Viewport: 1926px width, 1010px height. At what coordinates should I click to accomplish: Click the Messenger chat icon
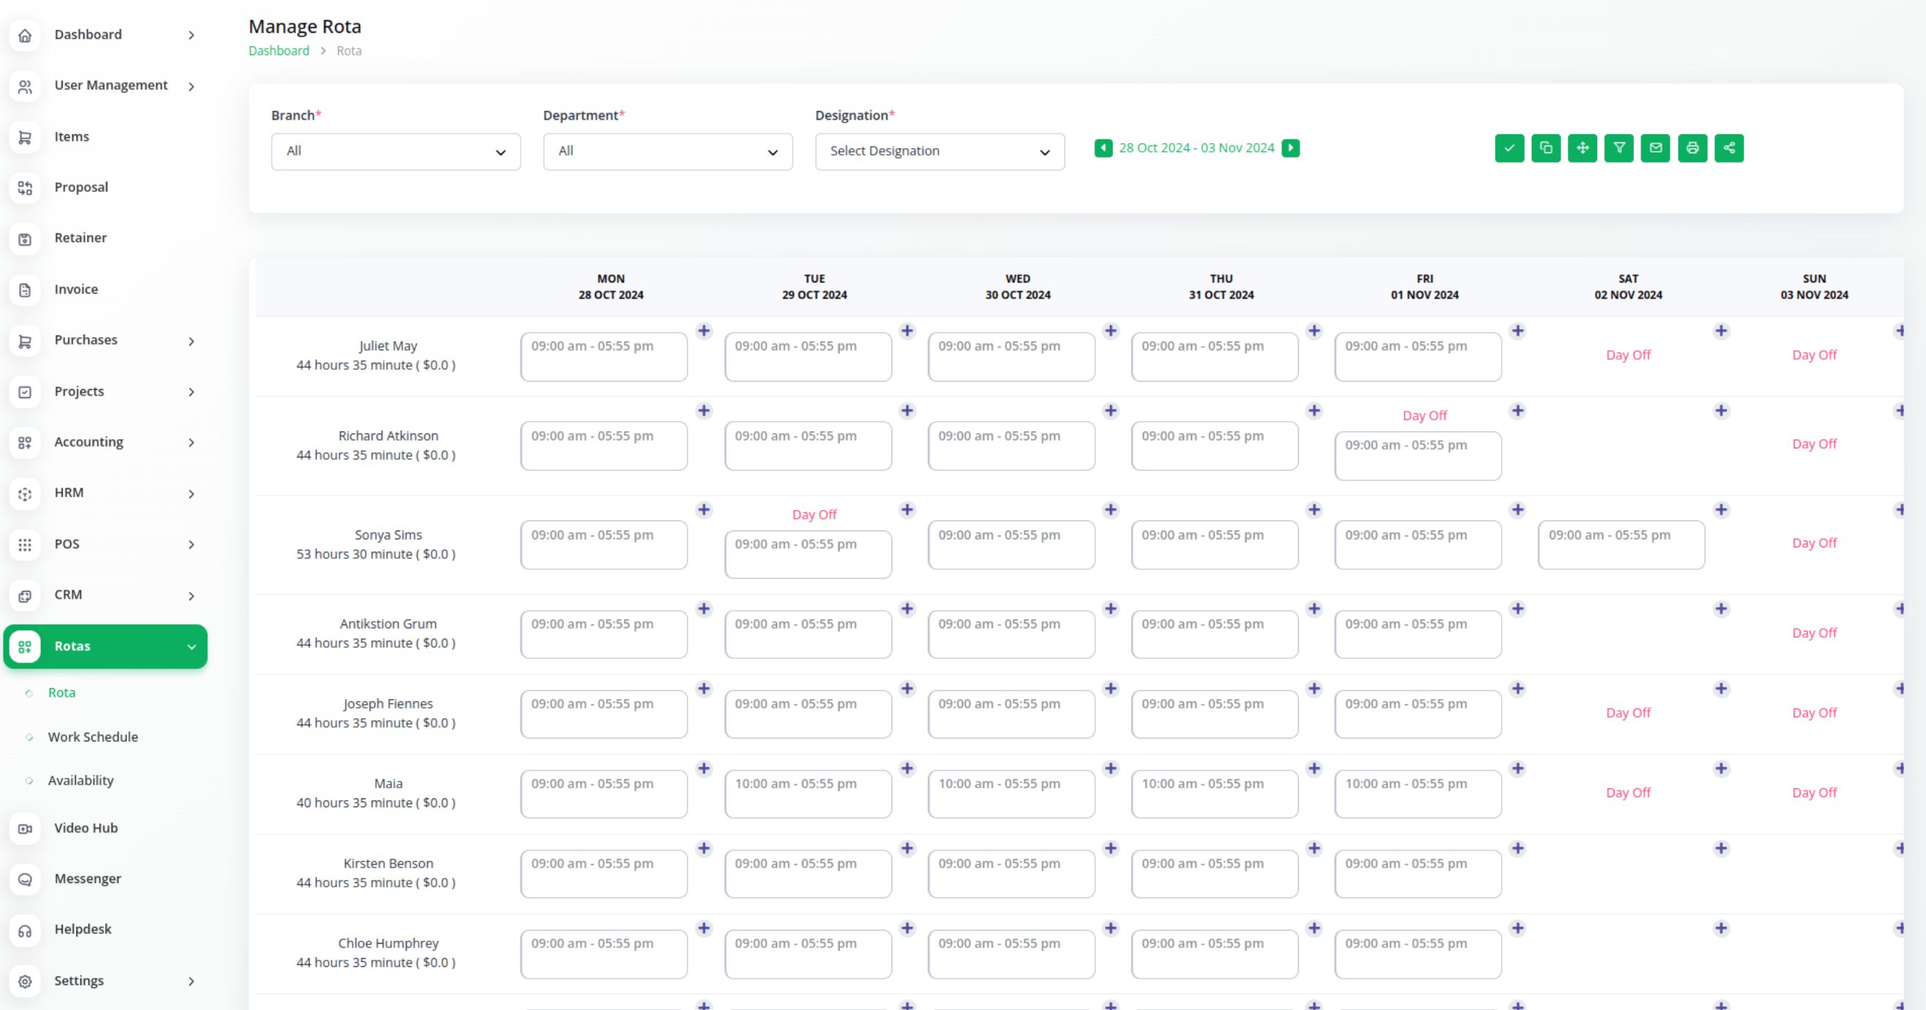(25, 879)
